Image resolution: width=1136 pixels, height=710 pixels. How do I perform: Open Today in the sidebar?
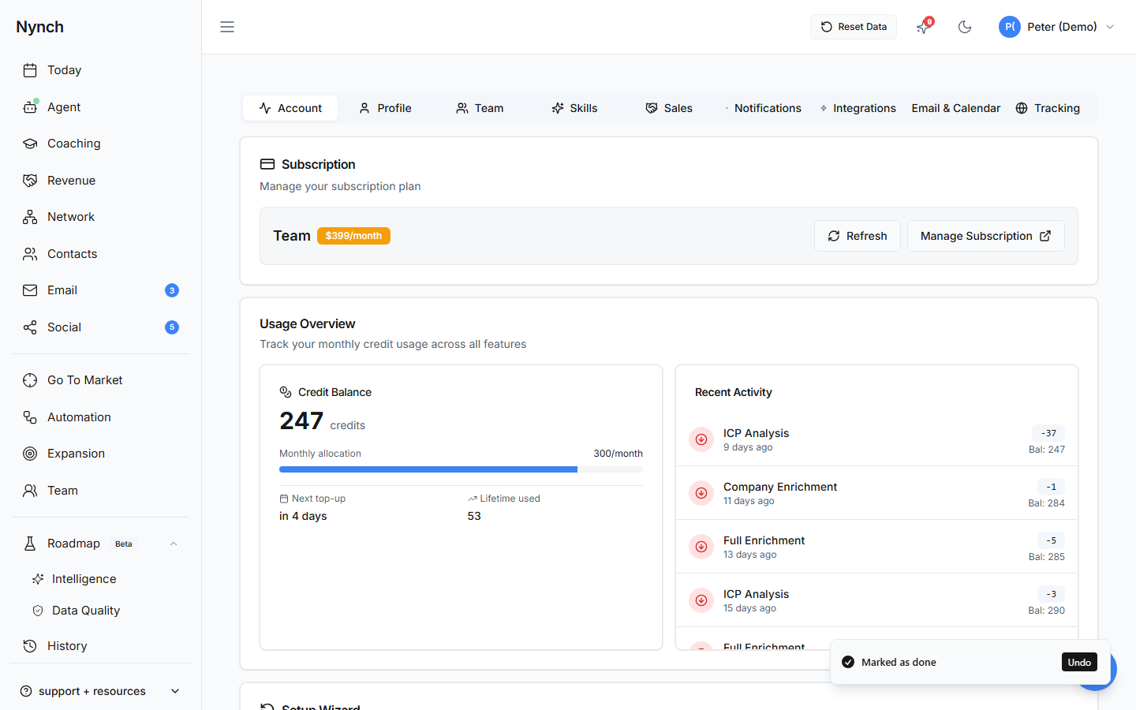100,70
